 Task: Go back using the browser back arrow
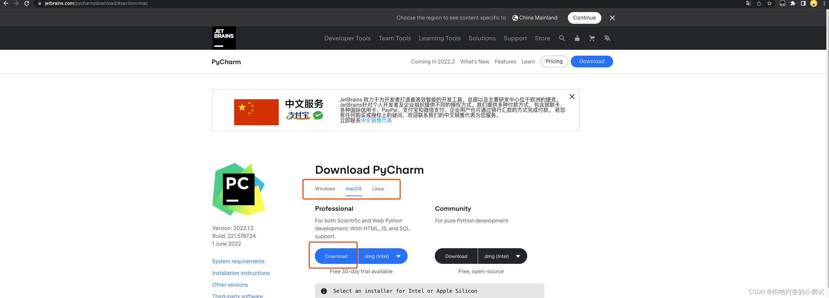pyautogui.click(x=6, y=3)
